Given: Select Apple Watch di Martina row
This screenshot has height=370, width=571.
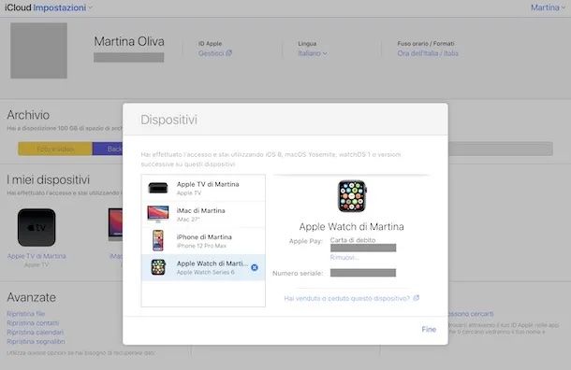Looking at the screenshot, I should (x=203, y=267).
